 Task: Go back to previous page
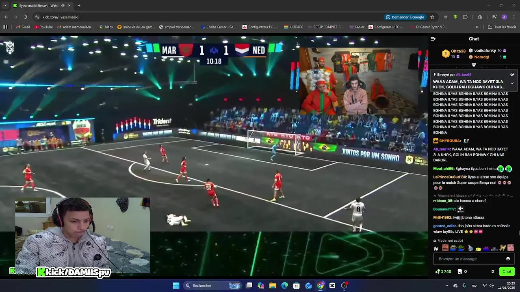tap(6, 17)
